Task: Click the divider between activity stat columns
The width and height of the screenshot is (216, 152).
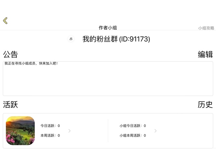Action: coord(108,130)
